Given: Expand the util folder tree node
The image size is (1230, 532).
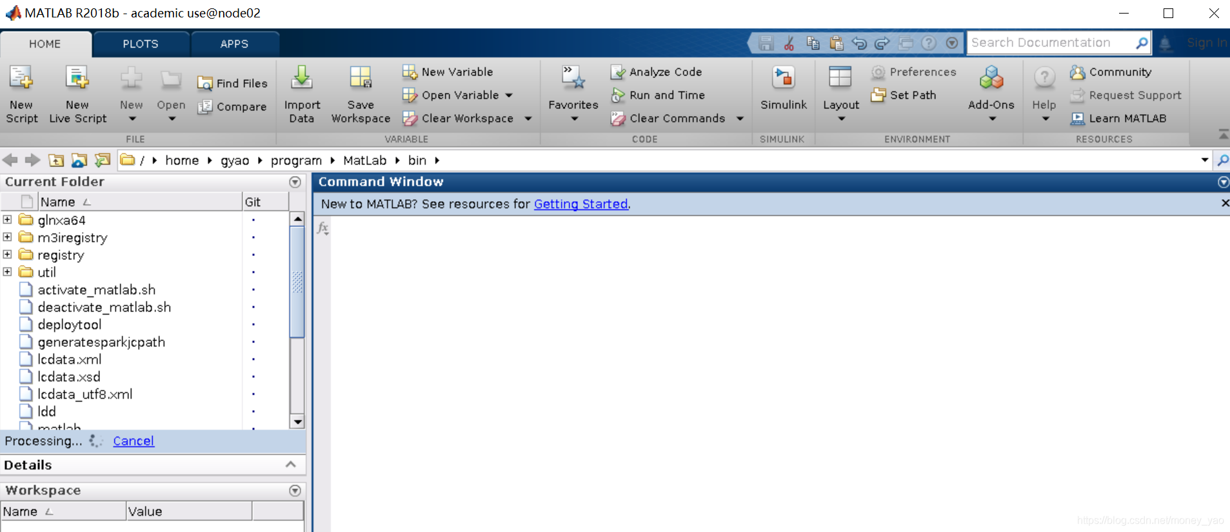Looking at the screenshot, I should click(x=8, y=272).
